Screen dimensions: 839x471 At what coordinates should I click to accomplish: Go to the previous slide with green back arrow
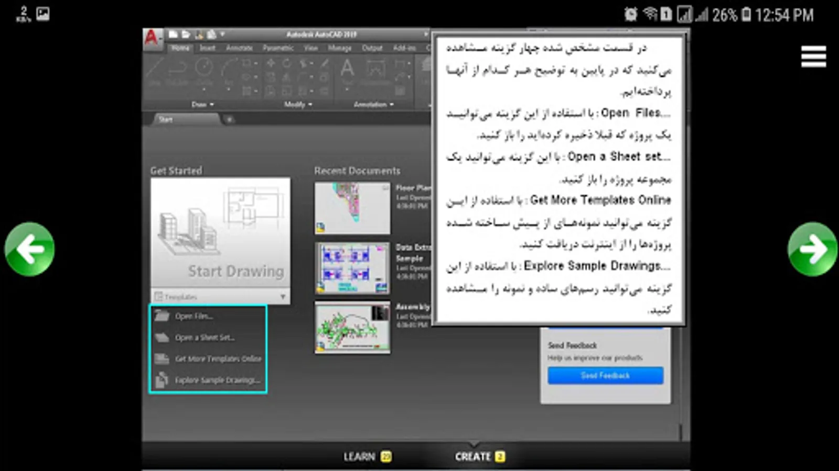29,249
